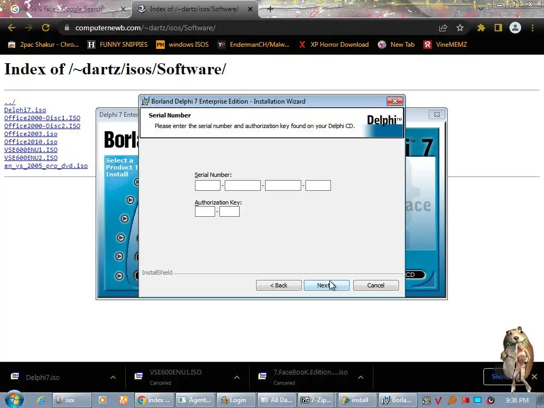Close the Google Search tab
544x408 pixels.
pyautogui.click(x=123, y=9)
